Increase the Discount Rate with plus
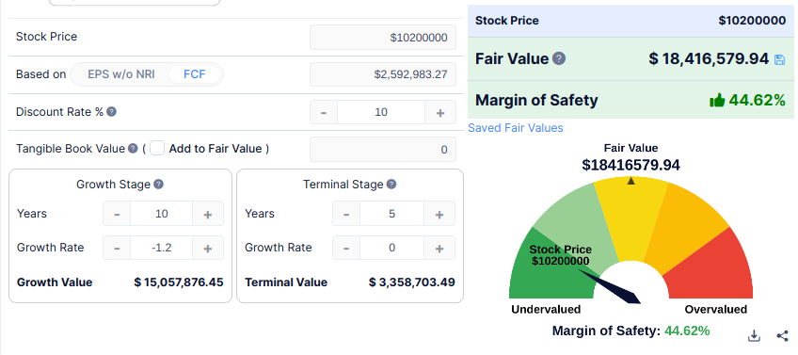Image resolution: width=798 pixels, height=355 pixels. tap(440, 112)
